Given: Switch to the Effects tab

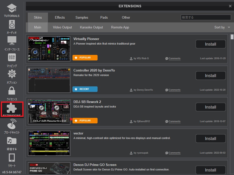Looking at the screenshot, I should [x=60, y=17].
